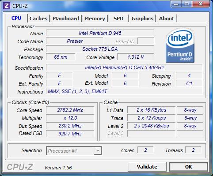Click the CPU-Z app icon in title bar

(x=7, y=6)
